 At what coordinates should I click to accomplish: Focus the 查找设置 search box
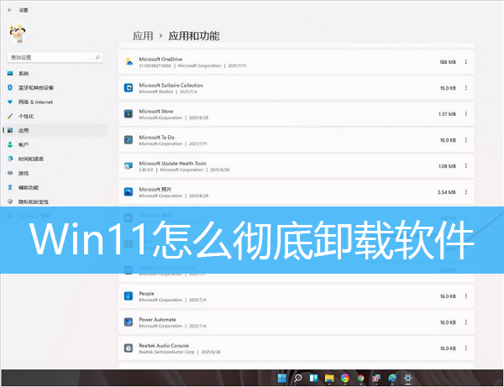tap(55, 57)
